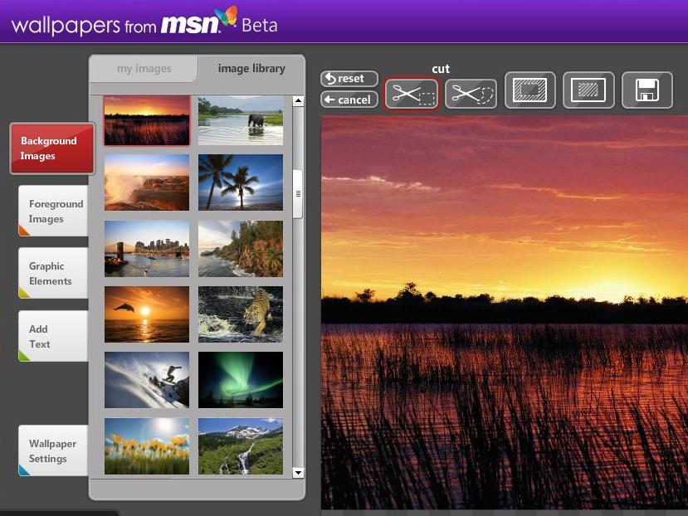Image resolution: width=688 pixels, height=516 pixels.
Task: Switch to the image library tab
Action: pyautogui.click(x=251, y=69)
